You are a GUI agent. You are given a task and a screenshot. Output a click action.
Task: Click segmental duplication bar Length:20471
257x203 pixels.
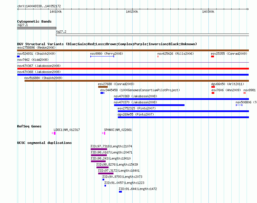(x=99, y=155)
